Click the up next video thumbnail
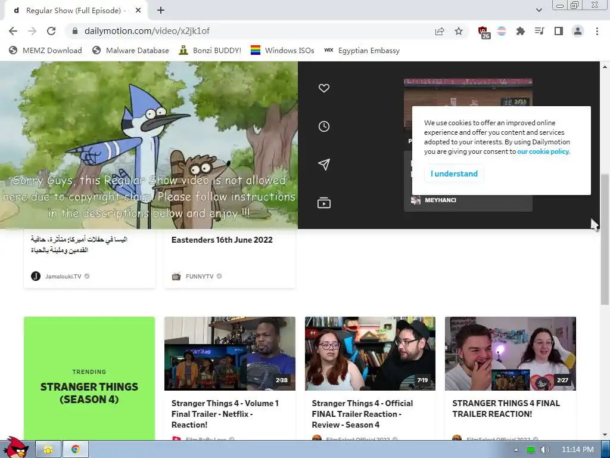The width and height of the screenshot is (610, 458). pyautogui.click(x=468, y=92)
